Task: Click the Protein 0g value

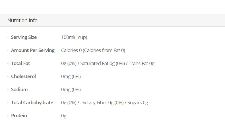Action: pos(64,116)
